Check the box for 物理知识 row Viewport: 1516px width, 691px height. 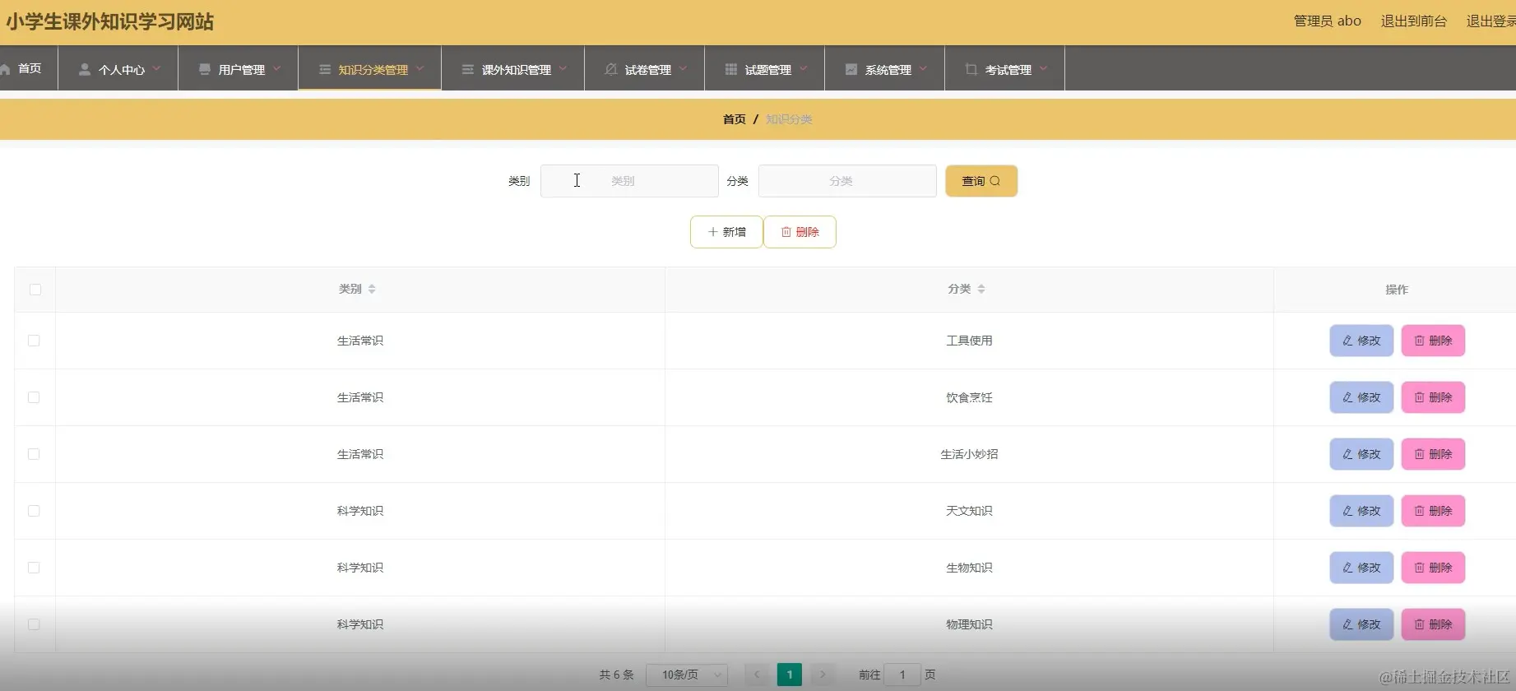tap(34, 624)
